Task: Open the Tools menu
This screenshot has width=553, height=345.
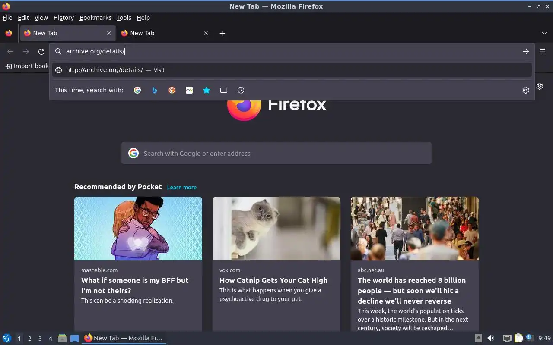Action: point(124,18)
